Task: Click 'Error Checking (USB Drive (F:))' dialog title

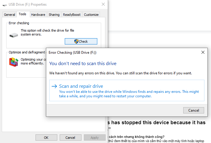Action: point(73,53)
